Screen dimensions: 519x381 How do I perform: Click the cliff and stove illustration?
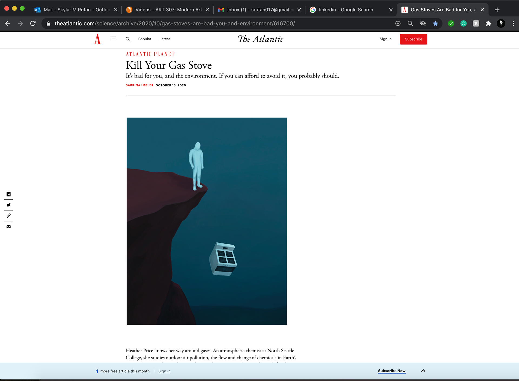[x=207, y=221]
